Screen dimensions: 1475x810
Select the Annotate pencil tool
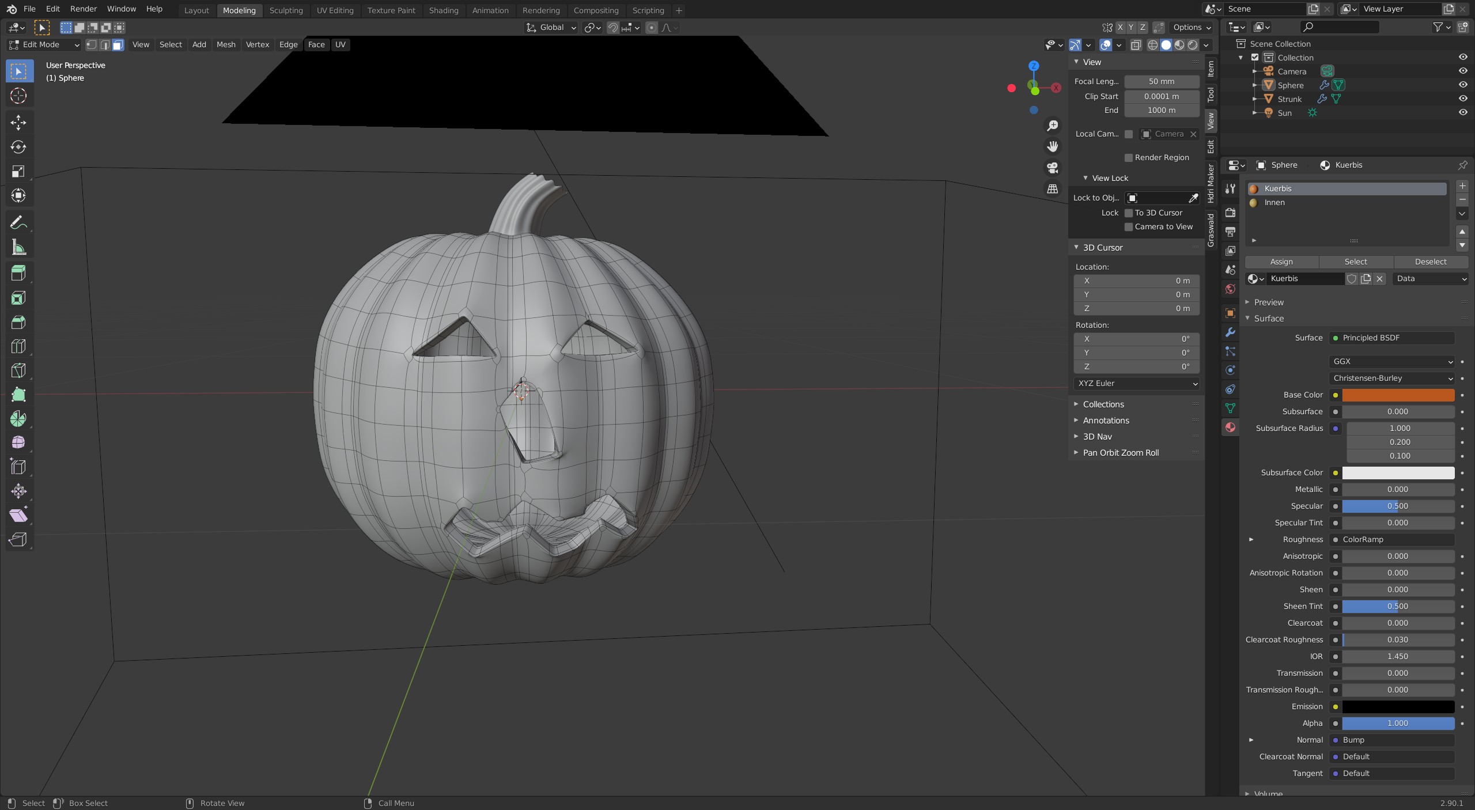click(18, 222)
